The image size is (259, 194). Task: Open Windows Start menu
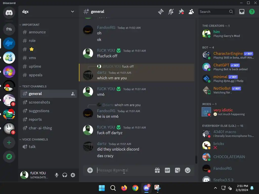102,188
